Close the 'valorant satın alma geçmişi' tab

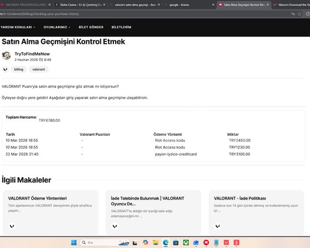click(x=159, y=5)
